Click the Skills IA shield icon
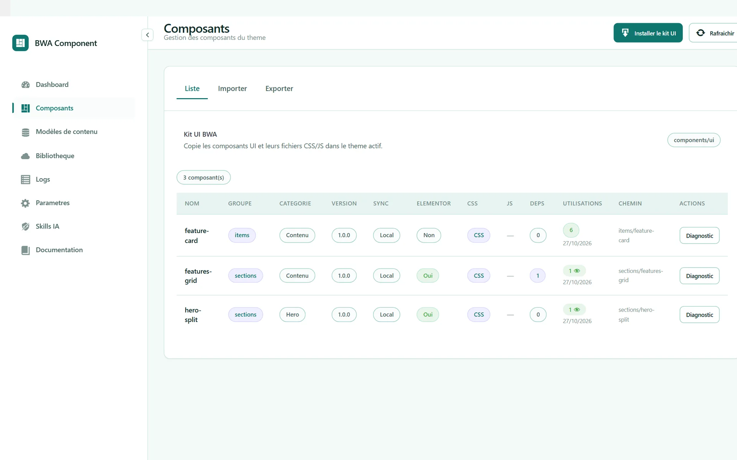Image resolution: width=737 pixels, height=460 pixels. point(25,227)
